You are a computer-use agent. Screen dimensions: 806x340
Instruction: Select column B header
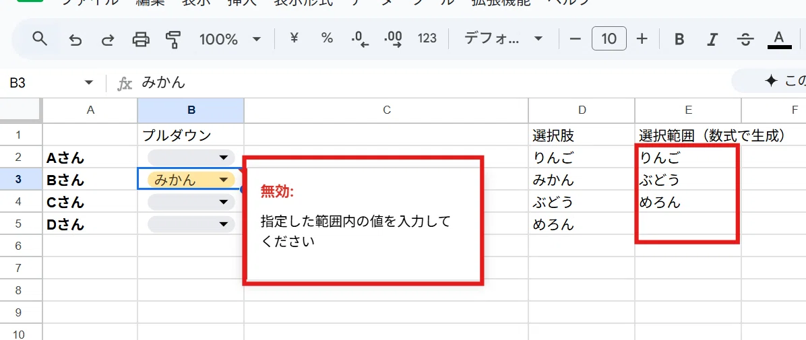tap(191, 110)
